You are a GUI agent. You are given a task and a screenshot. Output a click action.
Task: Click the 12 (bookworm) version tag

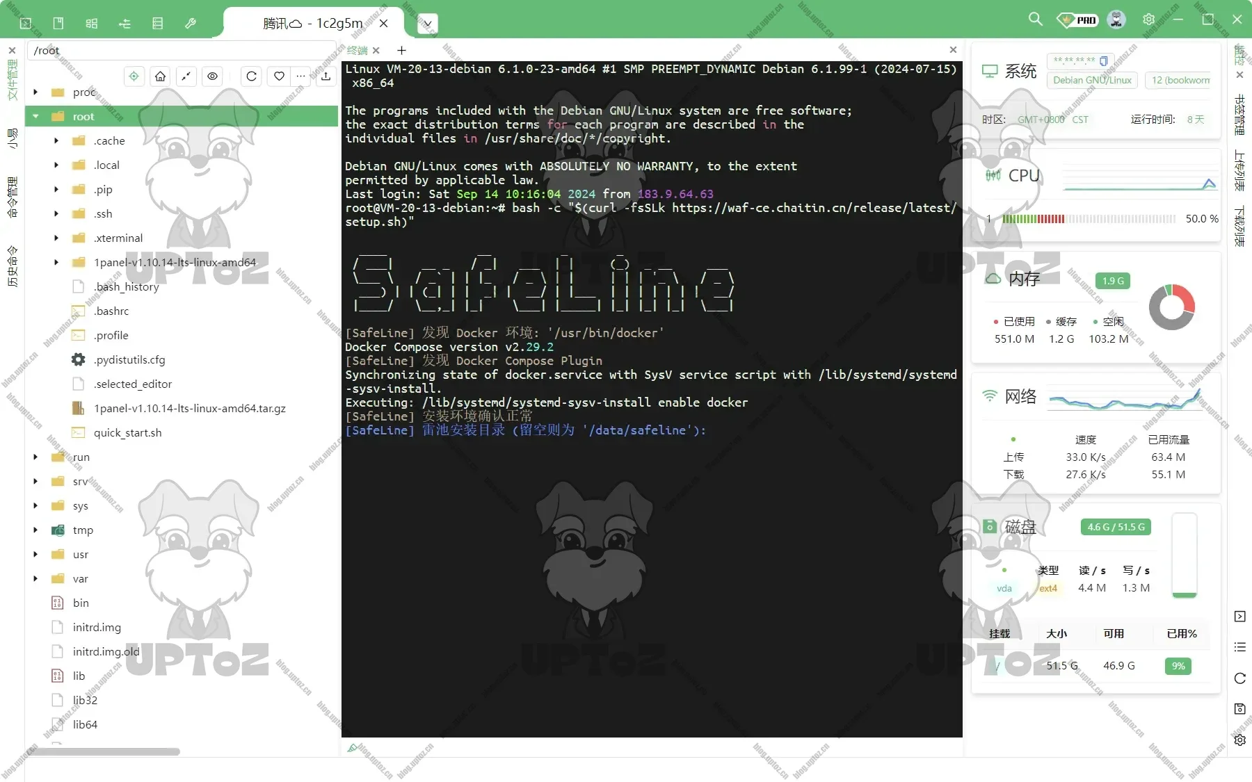coord(1178,80)
